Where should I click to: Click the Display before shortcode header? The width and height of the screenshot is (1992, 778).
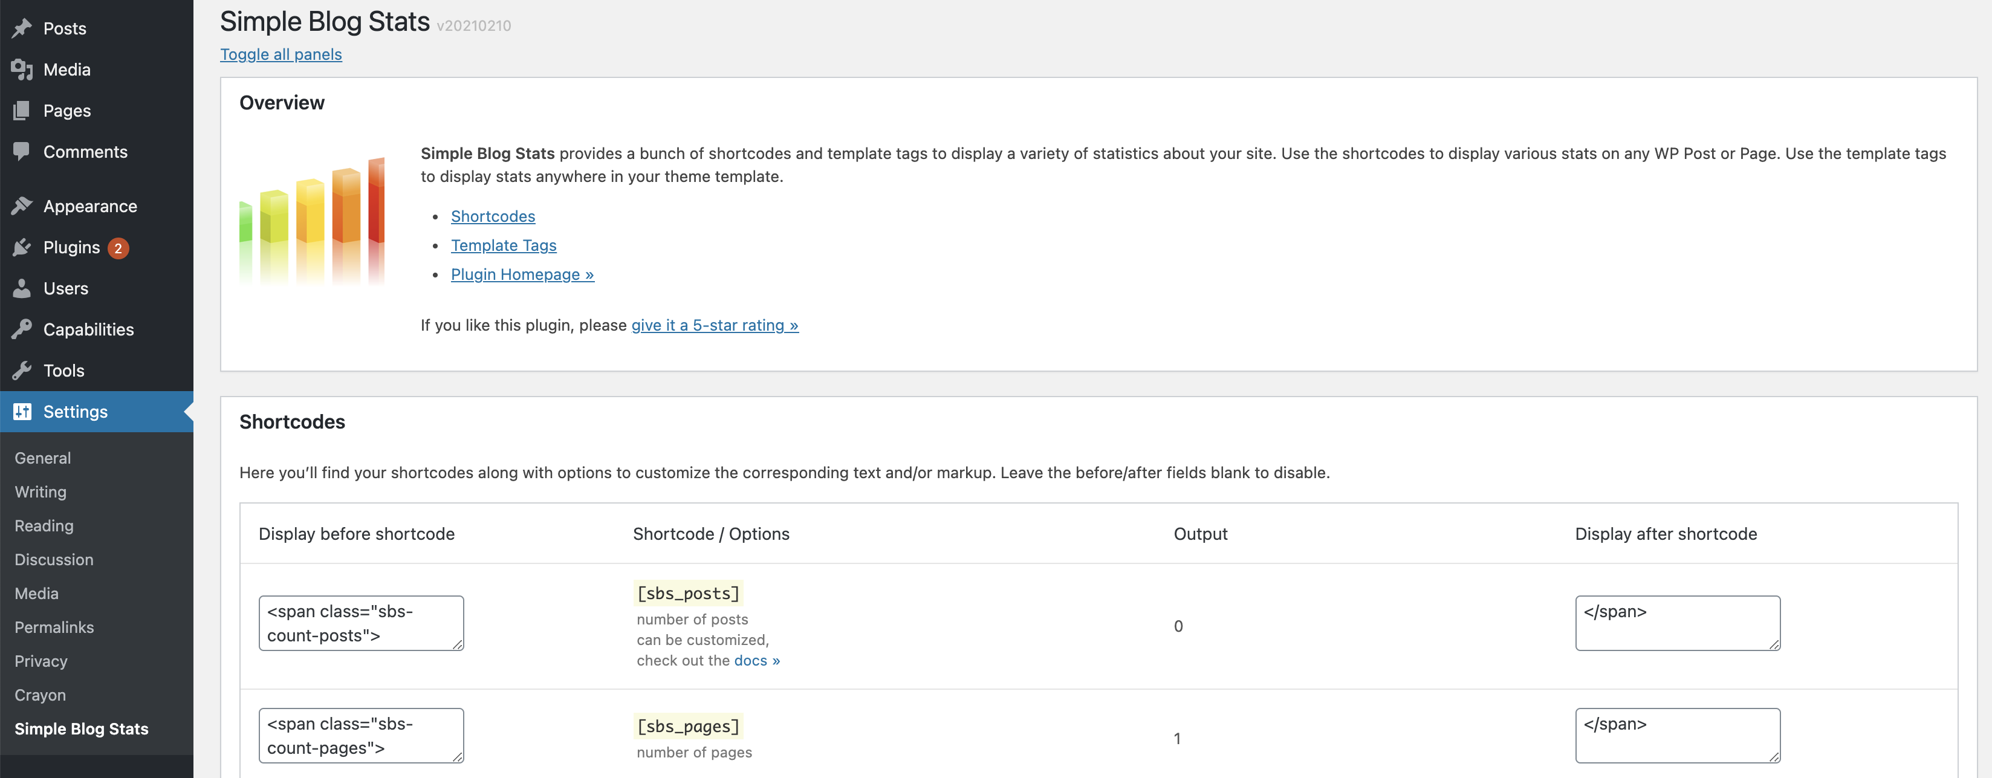click(357, 534)
